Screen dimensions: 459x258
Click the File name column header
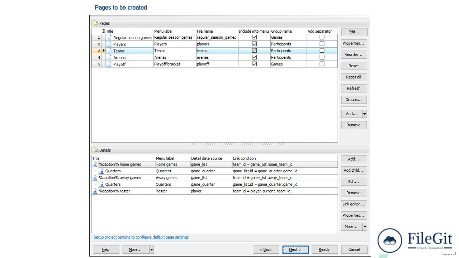click(x=217, y=31)
